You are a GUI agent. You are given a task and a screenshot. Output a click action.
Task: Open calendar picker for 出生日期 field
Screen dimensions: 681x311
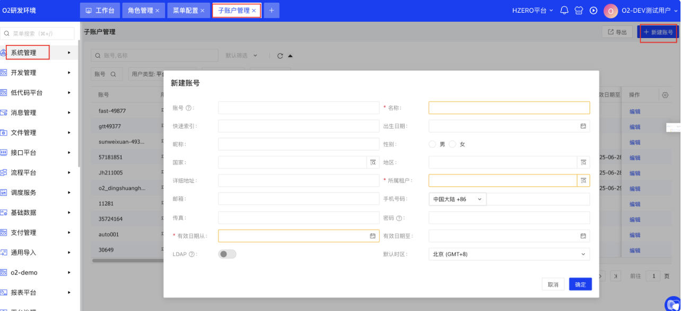point(583,126)
